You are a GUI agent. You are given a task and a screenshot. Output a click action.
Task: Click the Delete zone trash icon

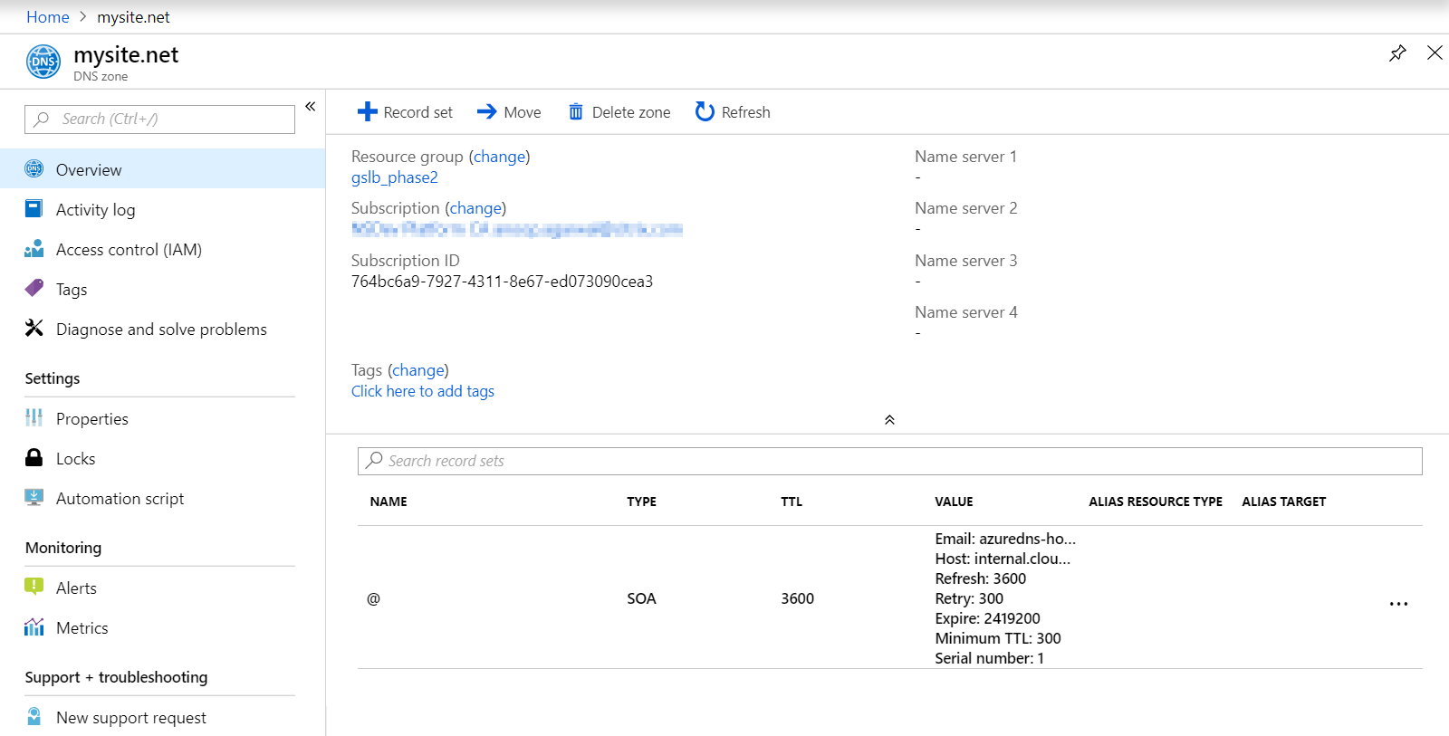point(575,112)
